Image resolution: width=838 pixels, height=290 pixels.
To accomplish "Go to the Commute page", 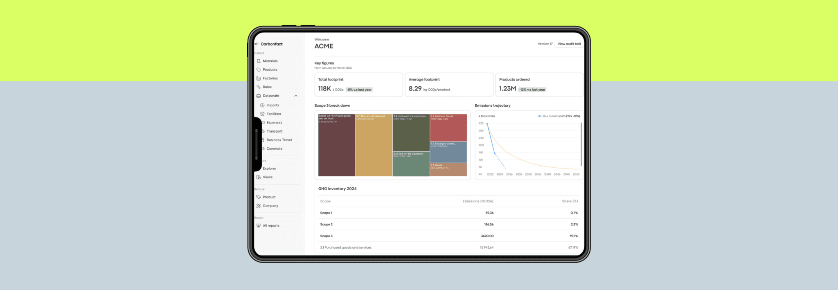I will pos(274,148).
